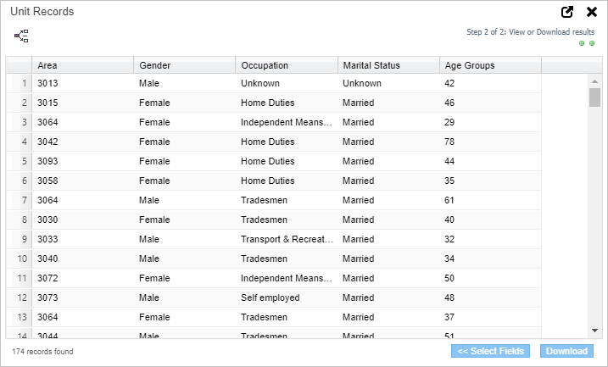Click the Occupation column header

(286, 65)
